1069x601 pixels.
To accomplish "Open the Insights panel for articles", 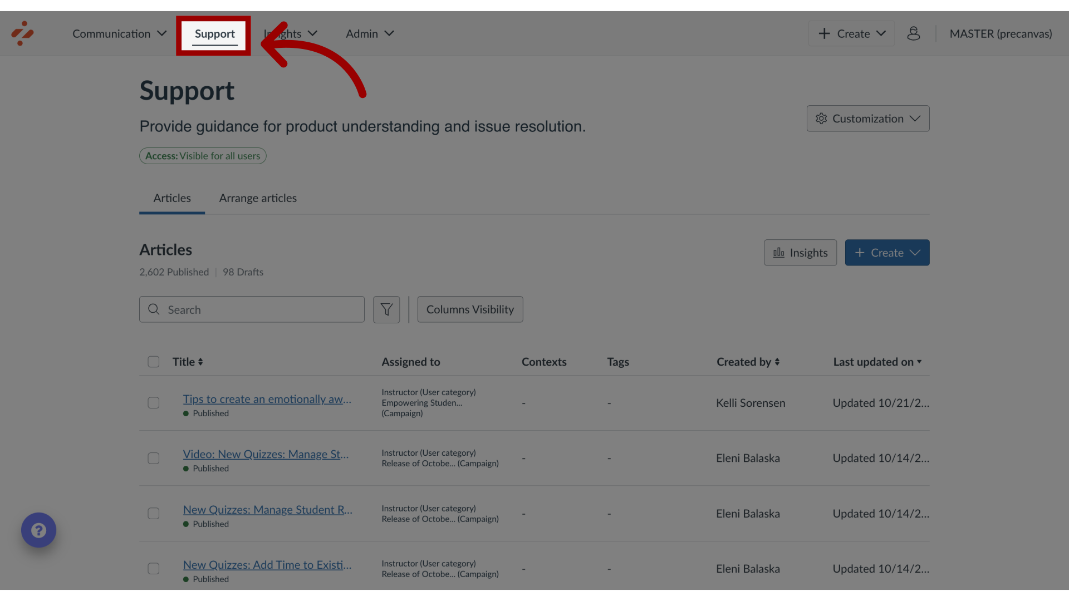I will coord(800,253).
